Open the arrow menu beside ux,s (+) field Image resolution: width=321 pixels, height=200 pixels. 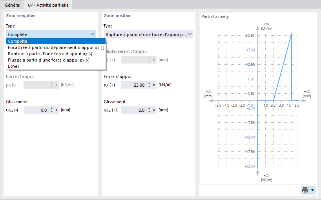point(154,110)
